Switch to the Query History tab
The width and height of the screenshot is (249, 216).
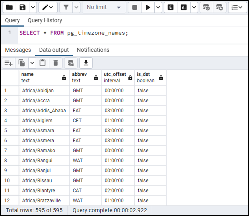[x=45, y=20]
